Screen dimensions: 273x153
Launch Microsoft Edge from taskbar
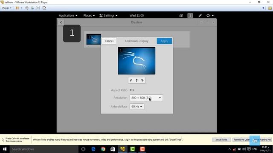(93, 149)
